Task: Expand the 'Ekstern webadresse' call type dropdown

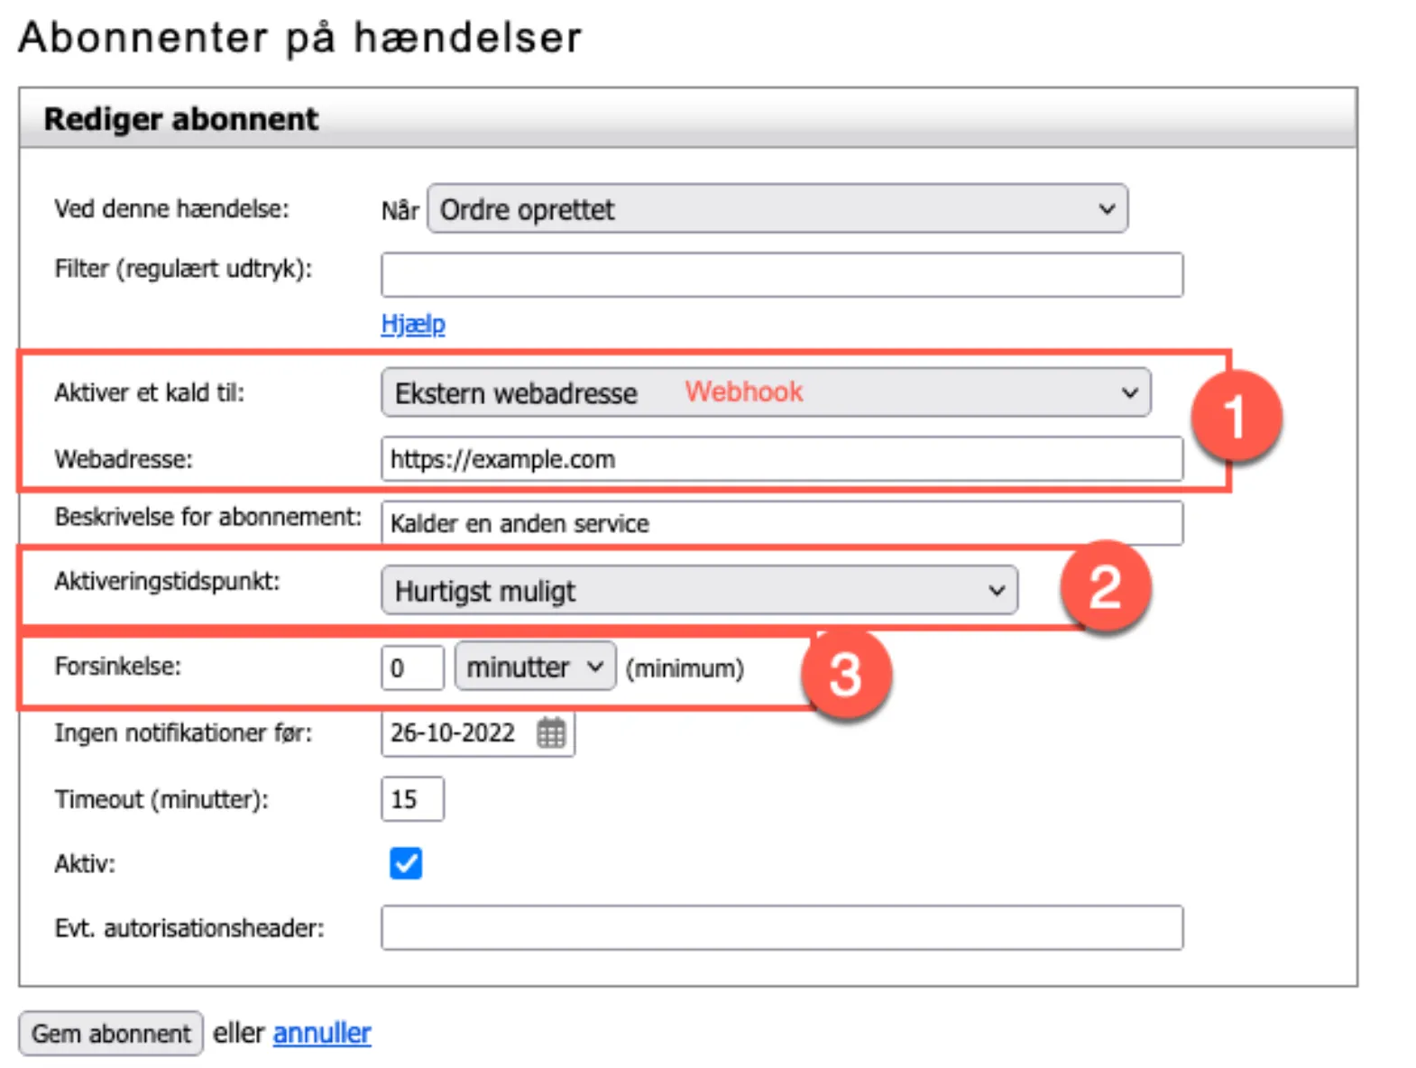Action: point(766,393)
